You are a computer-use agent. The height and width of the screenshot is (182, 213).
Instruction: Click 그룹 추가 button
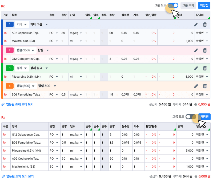(x=188, y=5)
